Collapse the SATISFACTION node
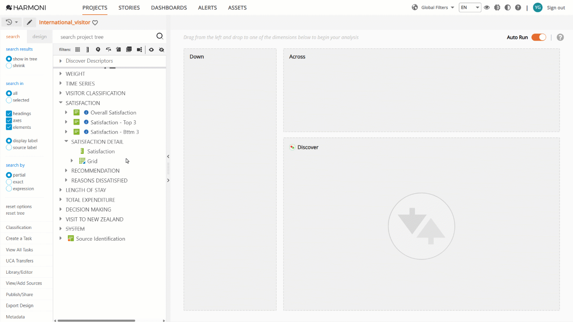The height and width of the screenshot is (322, 573). (60, 103)
